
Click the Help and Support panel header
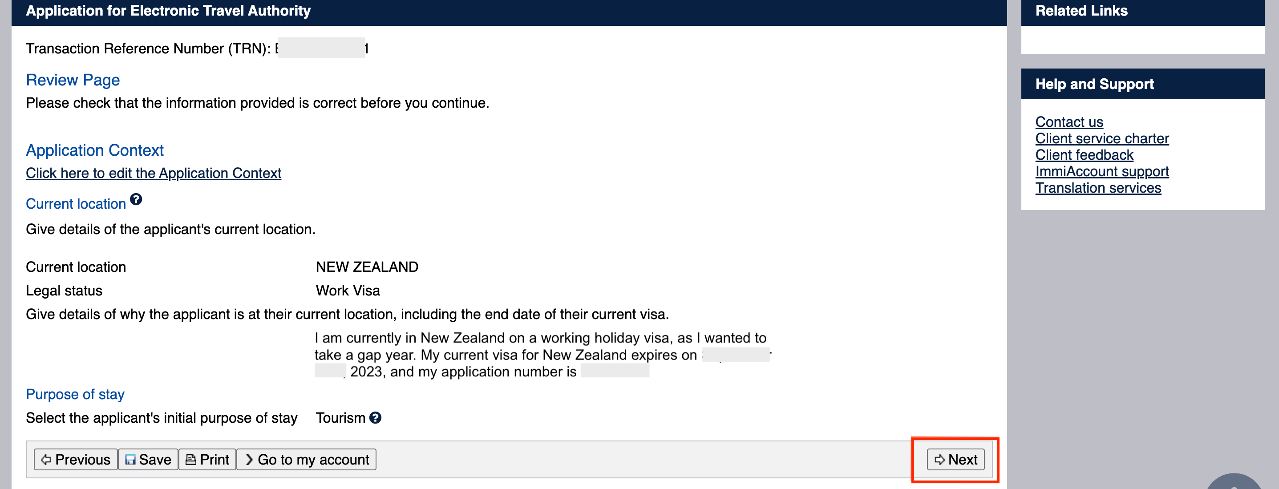click(x=1094, y=85)
